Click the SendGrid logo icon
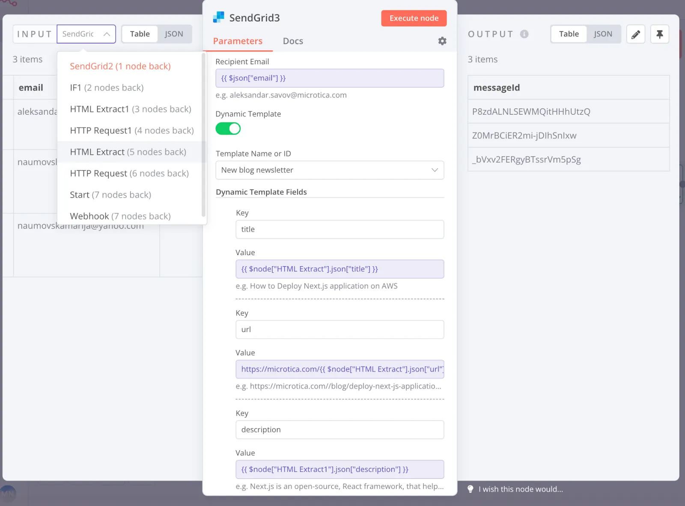This screenshot has height=506, width=685. coord(218,18)
